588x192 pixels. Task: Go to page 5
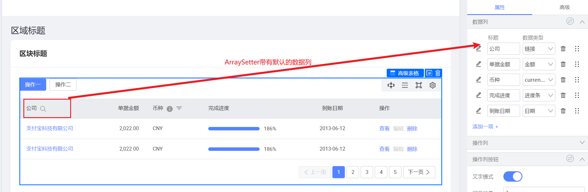click(x=395, y=172)
